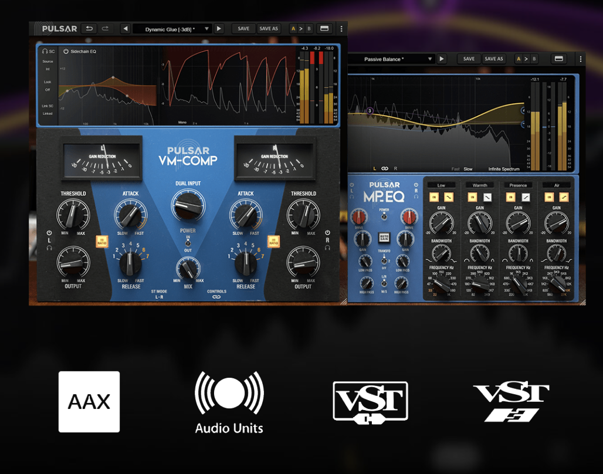Viewport: 603px width, 474px height.
Task: Click the AUTO GAIN button in MP-EQ
Action: [x=384, y=238]
